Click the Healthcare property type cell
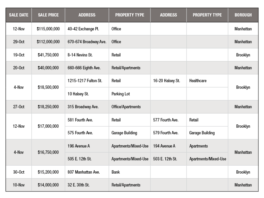Viewport: 264px width, 198px height. (207, 81)
